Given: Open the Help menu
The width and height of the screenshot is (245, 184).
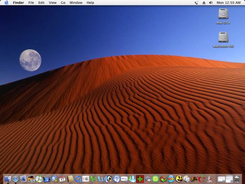Looking at the screenshot, I should tap(90, 2).
